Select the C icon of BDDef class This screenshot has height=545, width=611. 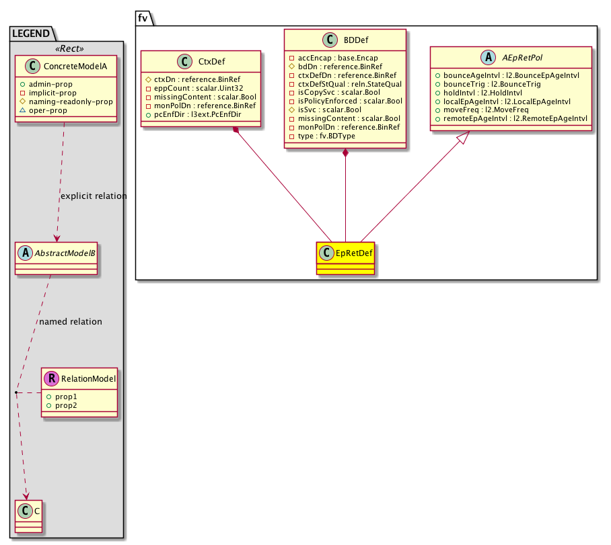(330, 40)
